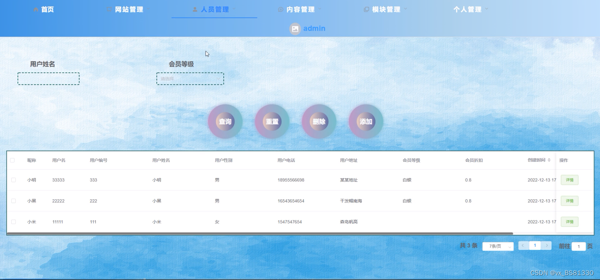Click user number cell 222
600x280 pixels.
[x=93, y=201]
